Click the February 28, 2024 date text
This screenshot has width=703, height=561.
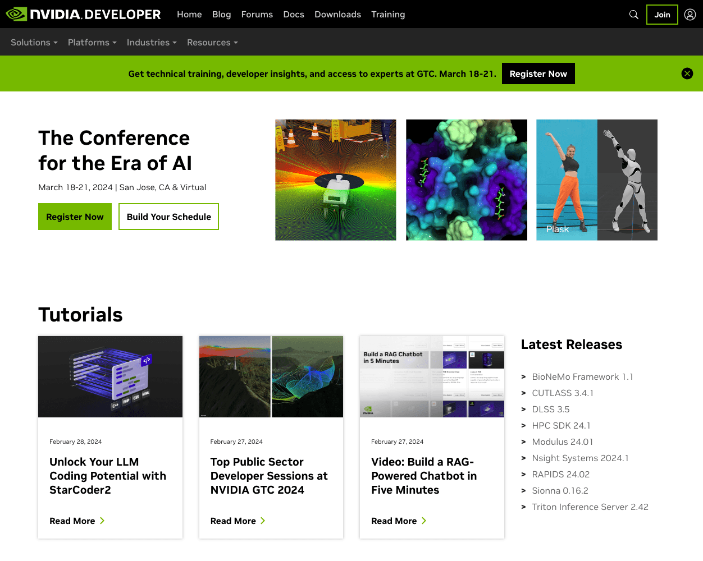[x=76, y=442]
